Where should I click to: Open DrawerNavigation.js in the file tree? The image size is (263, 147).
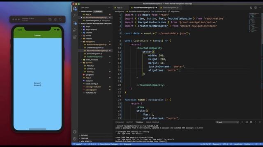(95, 48)
